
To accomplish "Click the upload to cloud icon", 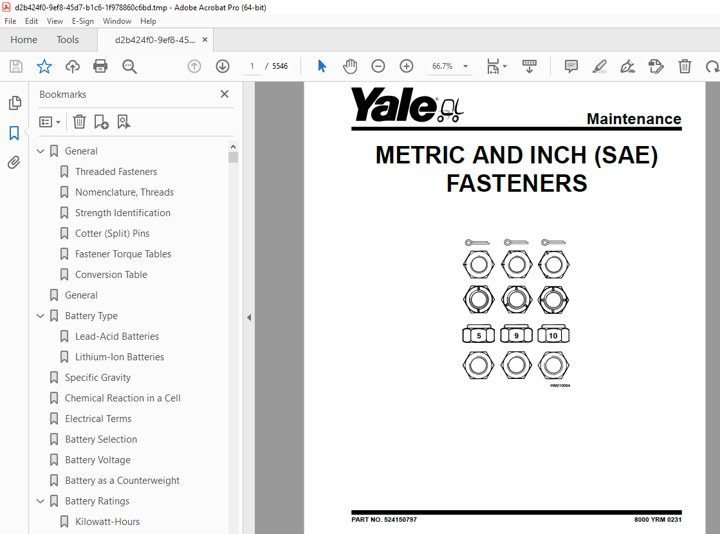I will (x=73, y=66).
